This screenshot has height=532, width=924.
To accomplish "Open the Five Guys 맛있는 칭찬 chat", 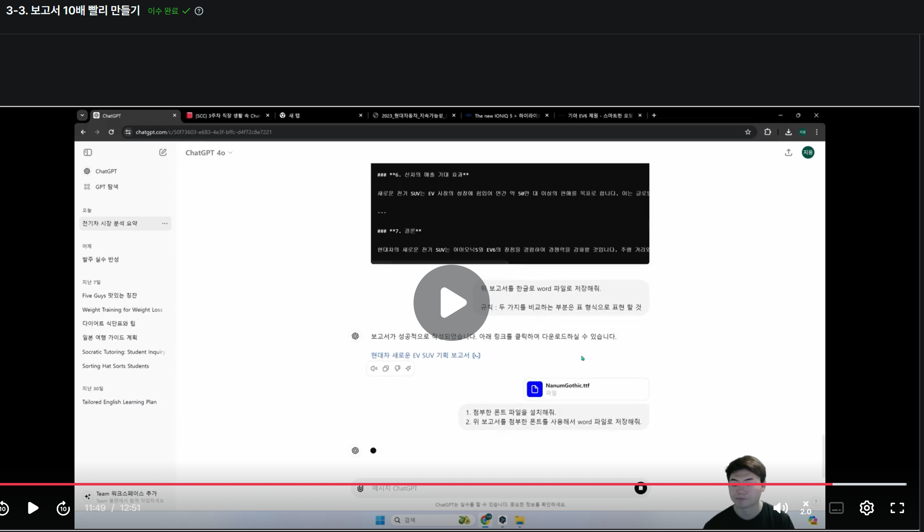I will [110, 296].
